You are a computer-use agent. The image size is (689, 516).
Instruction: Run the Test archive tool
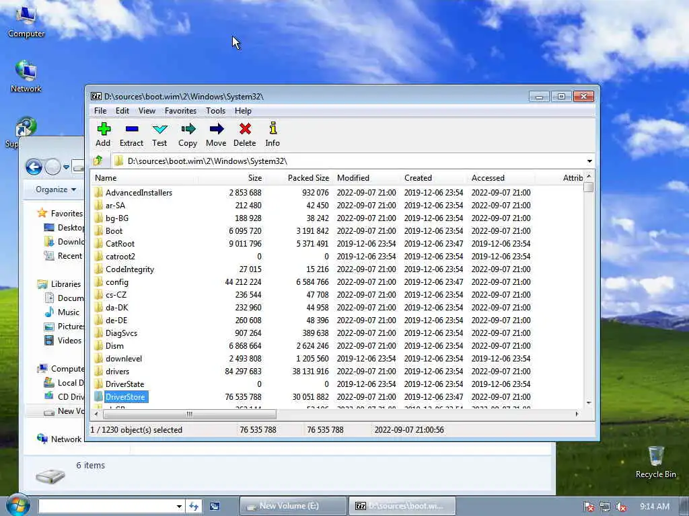tap(159, 134)
